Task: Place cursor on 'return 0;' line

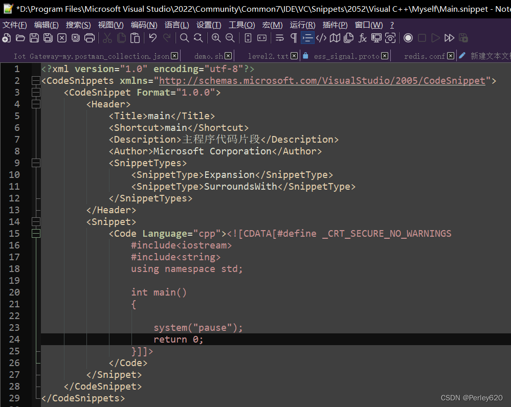Action: [179, 339]
